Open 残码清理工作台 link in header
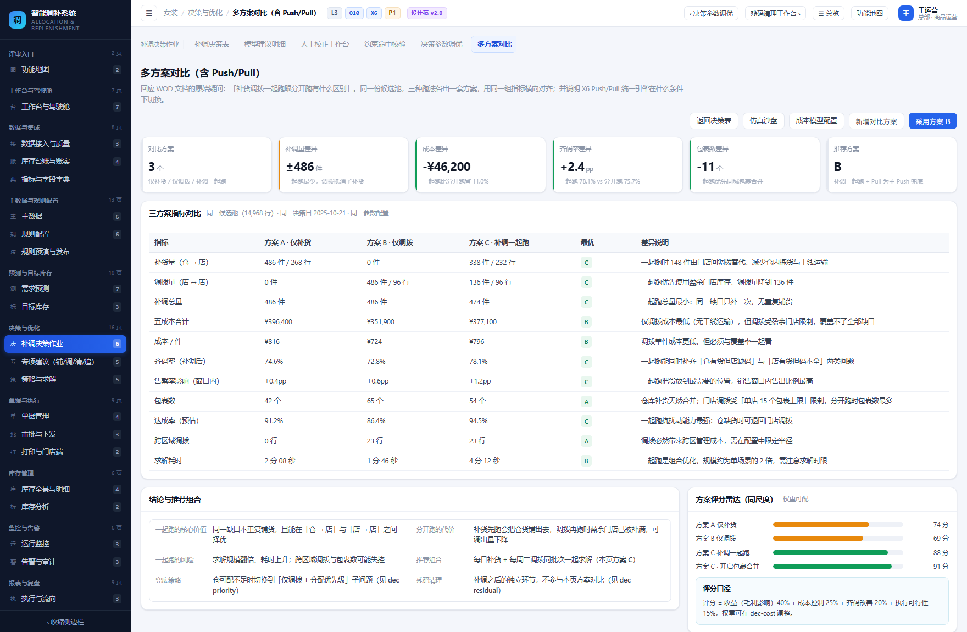967x632 pixels. point(775,14)
